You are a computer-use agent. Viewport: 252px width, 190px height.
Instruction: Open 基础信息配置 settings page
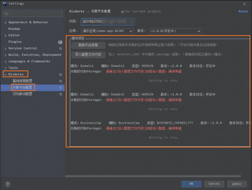click(x=22, y=81)
